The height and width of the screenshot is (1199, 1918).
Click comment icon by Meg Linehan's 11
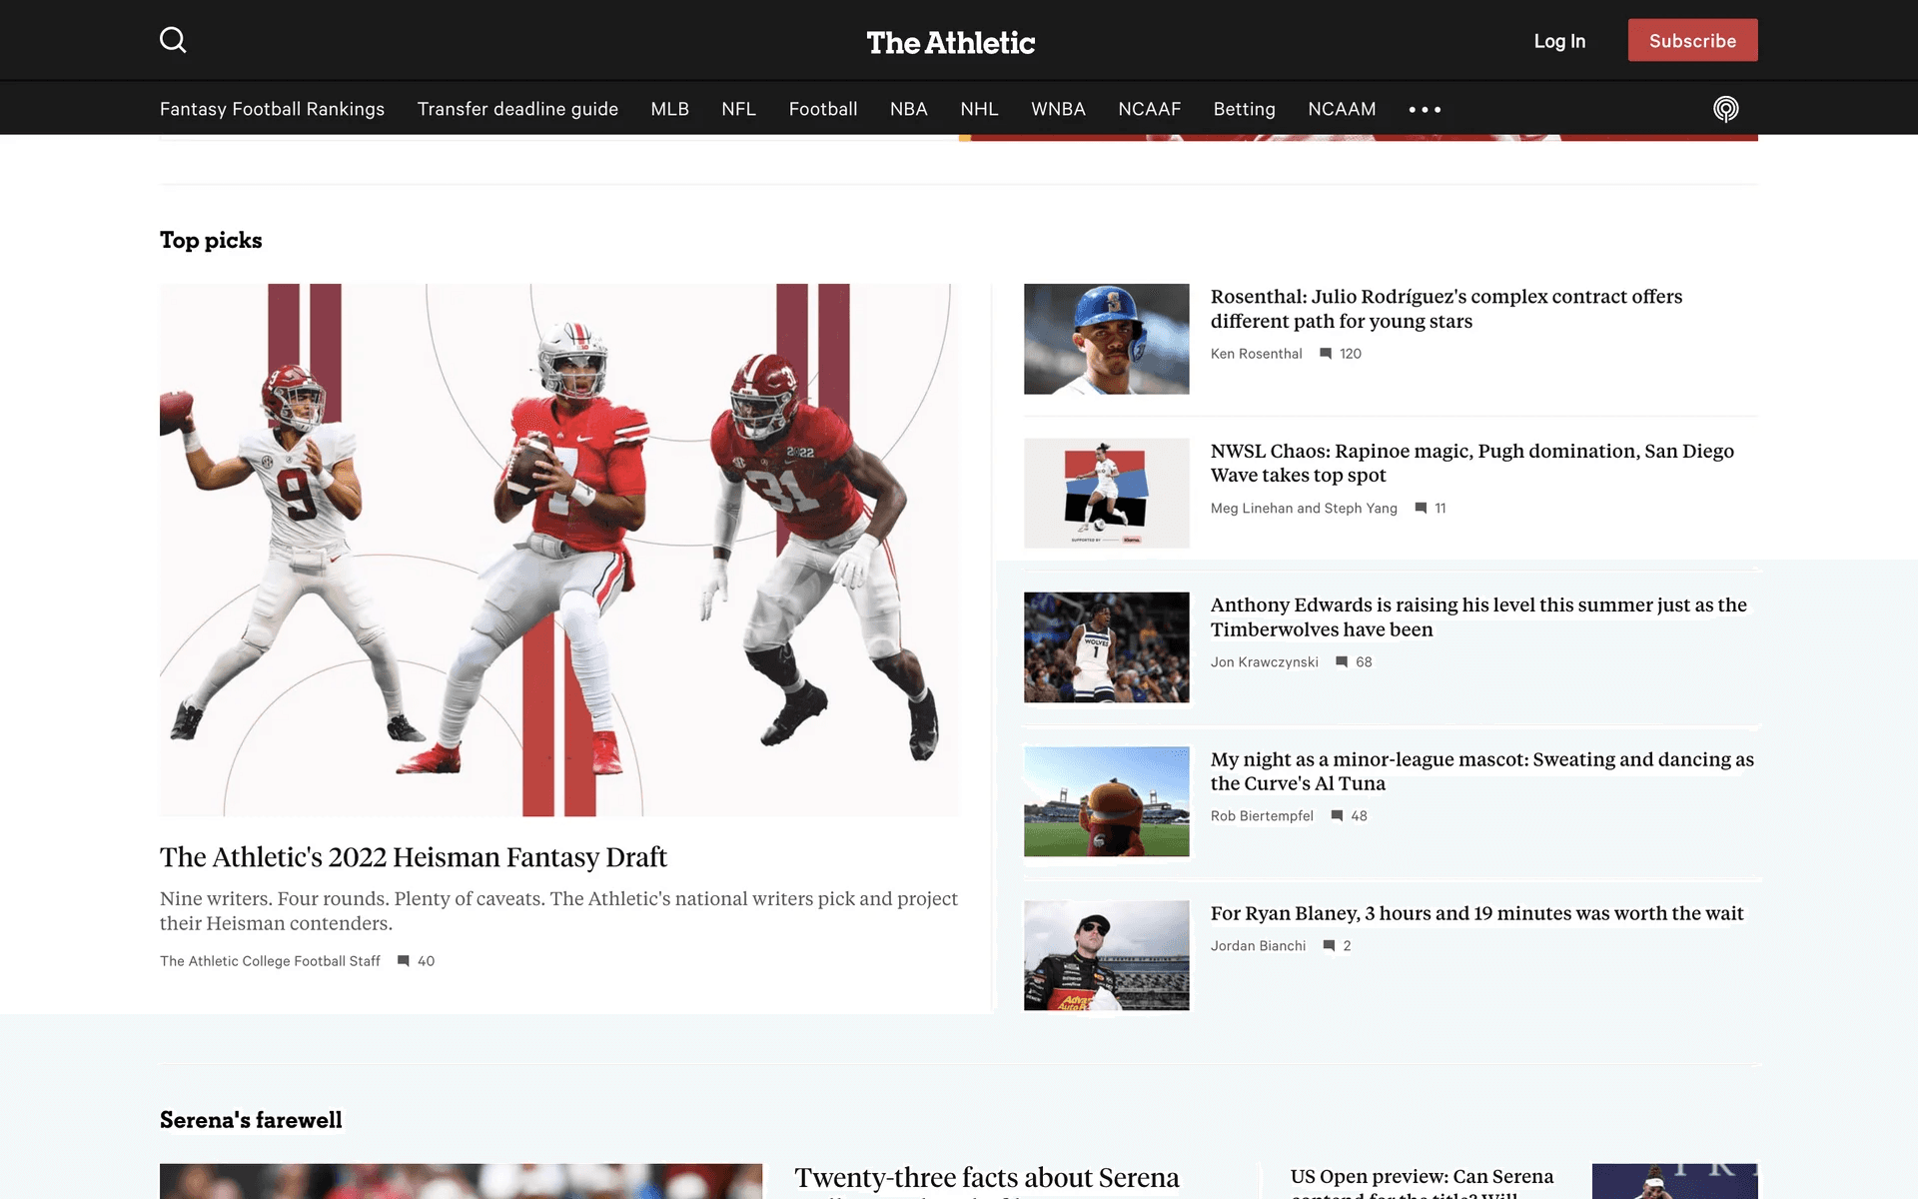(1421, 509)
